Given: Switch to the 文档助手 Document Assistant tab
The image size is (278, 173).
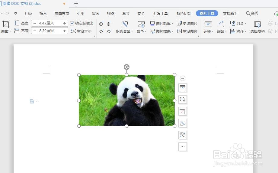Looking at the screenshot, I should [230, 13].
